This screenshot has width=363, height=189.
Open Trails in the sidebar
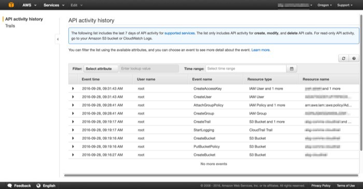pyautogui.click(x=10, y=26)
